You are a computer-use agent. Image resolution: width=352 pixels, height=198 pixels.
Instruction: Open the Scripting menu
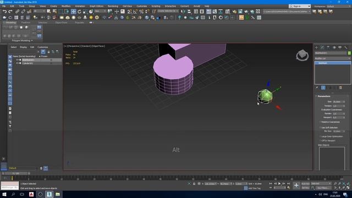(x=156, y=6)
